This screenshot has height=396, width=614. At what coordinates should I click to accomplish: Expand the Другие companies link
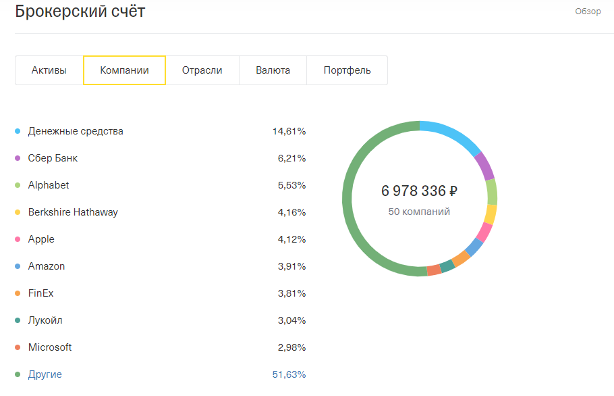coord(45,374)
